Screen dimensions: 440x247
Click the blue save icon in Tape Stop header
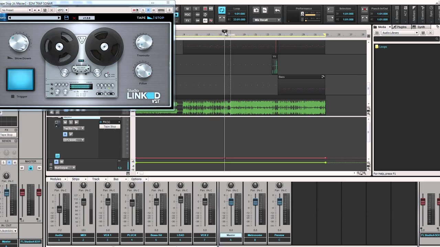[x=66, y=17]
